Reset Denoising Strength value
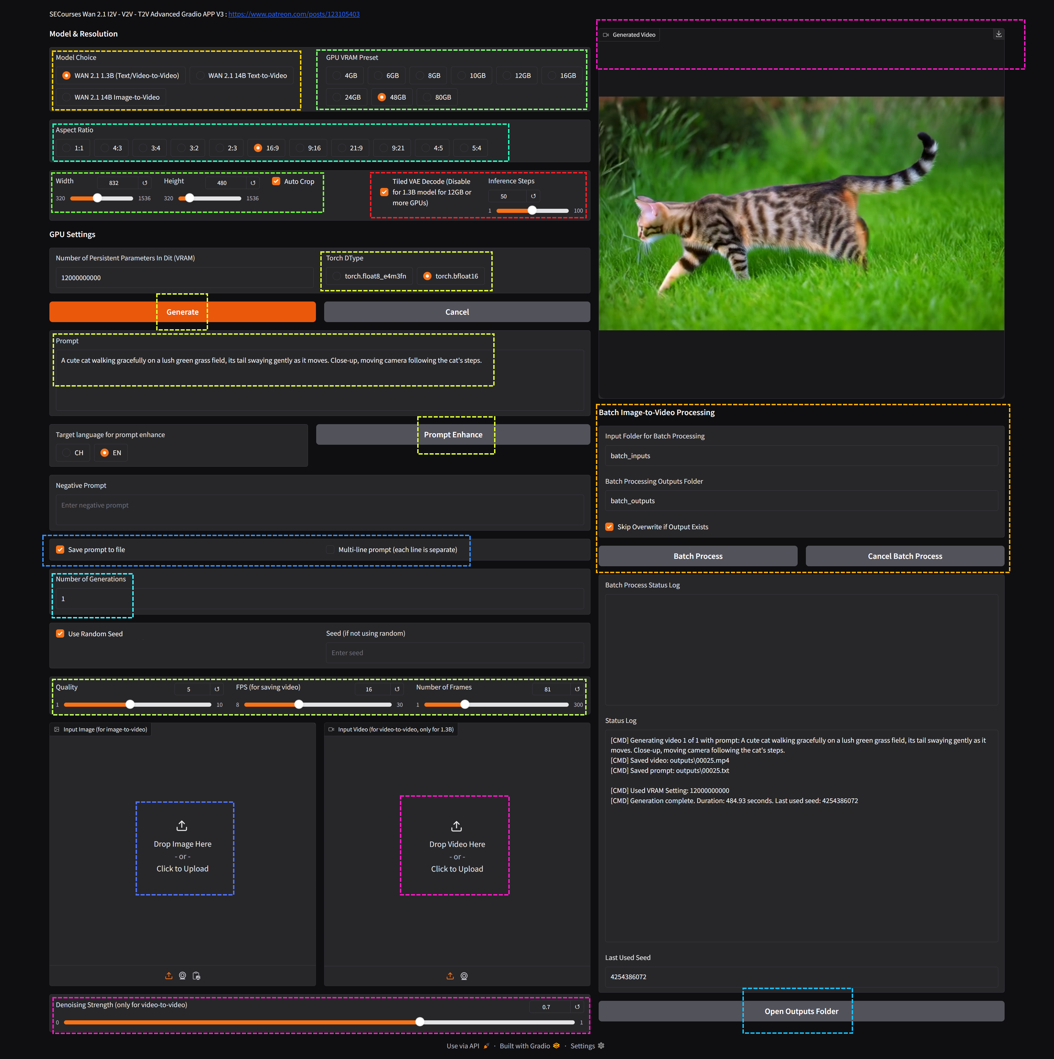The height and width of the screenshot is (1059, 1054). [577, 1007]
